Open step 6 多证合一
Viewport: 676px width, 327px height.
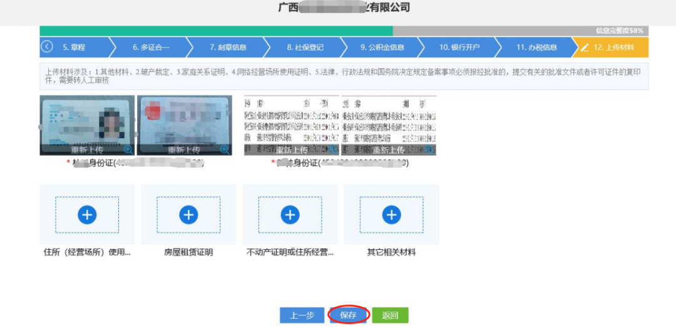pos(151,48)
